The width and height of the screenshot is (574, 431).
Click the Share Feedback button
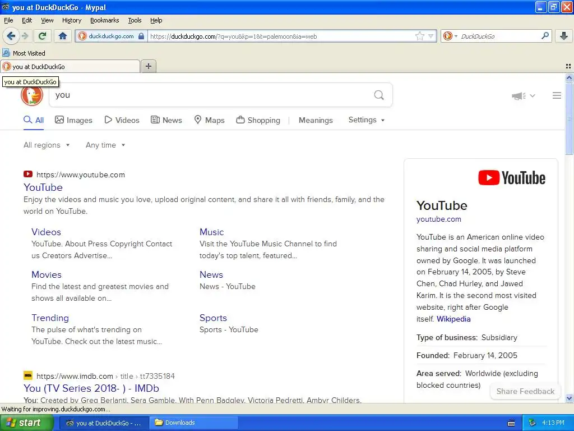click(525, 391)
